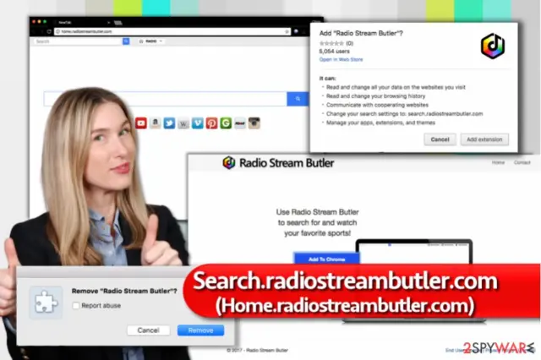Reload the page with refresh icon
This screenshot has height=360, width=541.
point(49,31)
